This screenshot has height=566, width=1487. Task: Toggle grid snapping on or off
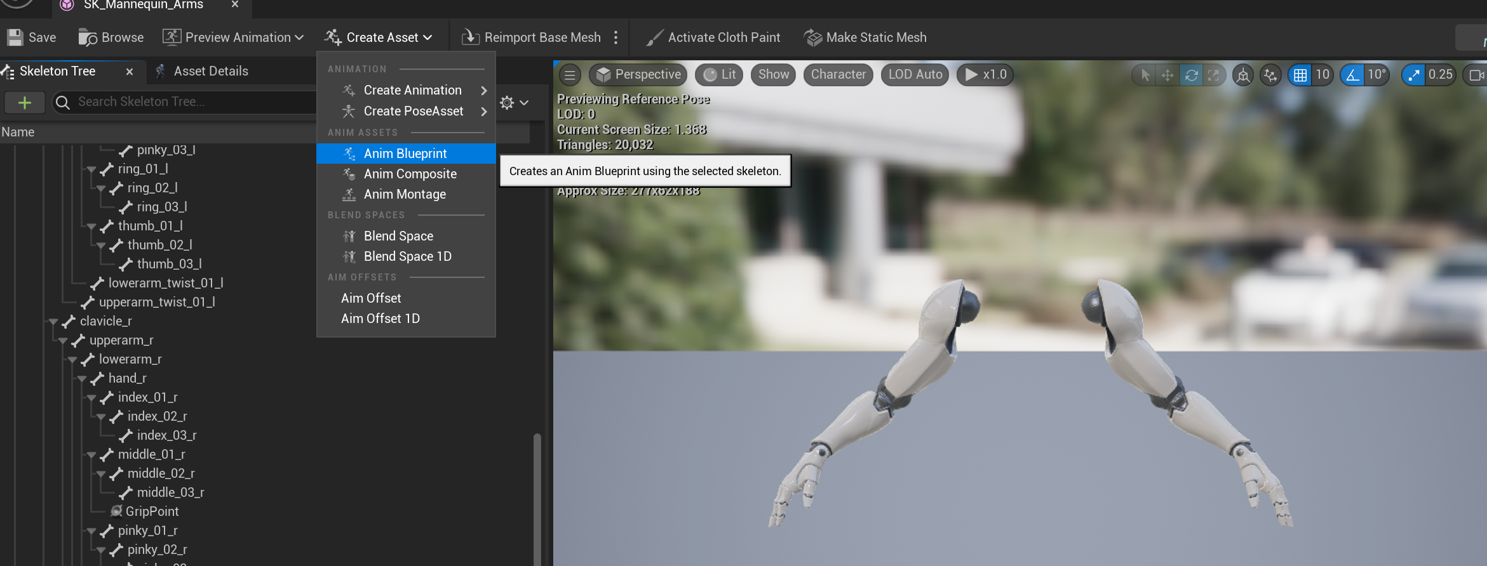point(1300,75)
